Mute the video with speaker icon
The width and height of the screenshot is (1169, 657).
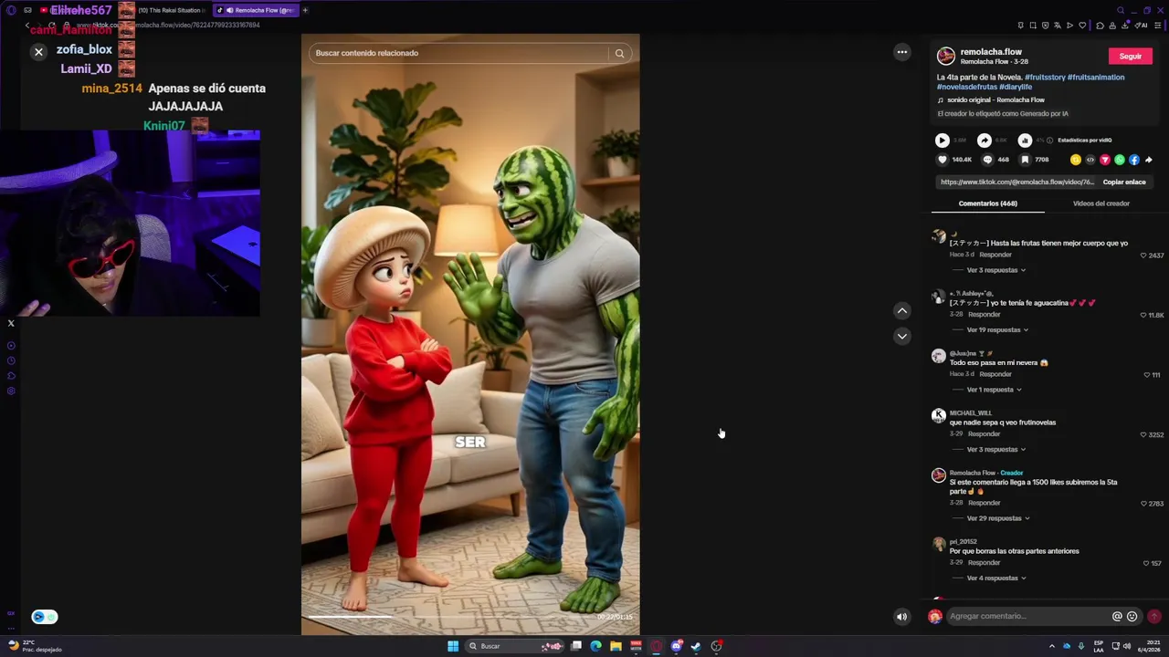tap(901, 617)
